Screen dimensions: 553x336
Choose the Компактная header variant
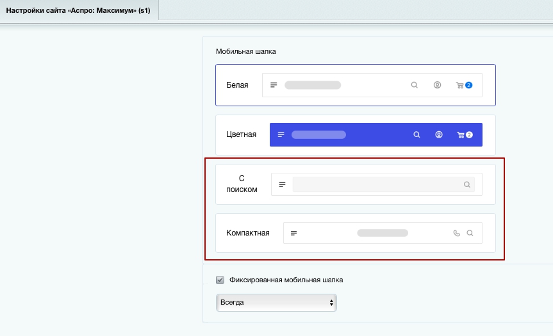point(356,233)
